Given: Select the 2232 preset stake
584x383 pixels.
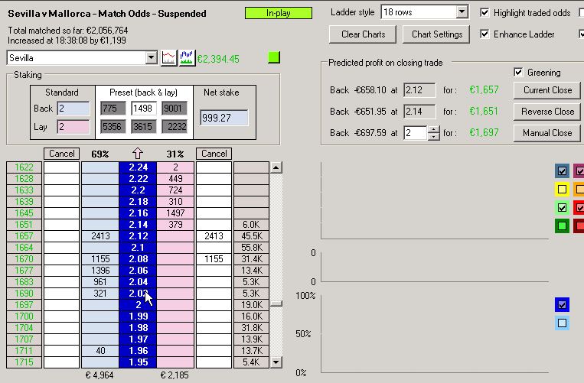Looking at the screenshot, I should 174,126.
